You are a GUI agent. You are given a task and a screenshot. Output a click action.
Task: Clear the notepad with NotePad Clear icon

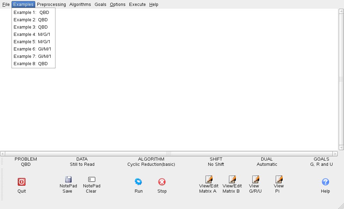(x=92, y=179)
